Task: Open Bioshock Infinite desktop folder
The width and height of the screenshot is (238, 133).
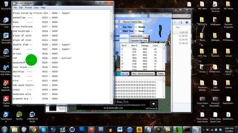Action: pyautogui.click(x=202, y=86)
